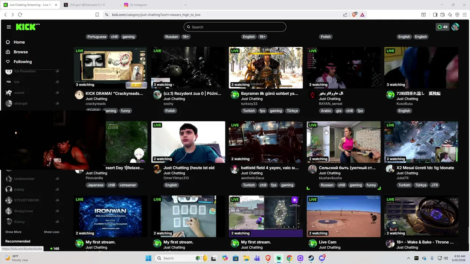Open the "X2 Mesai ücreti" stream title

coord(425,168)
